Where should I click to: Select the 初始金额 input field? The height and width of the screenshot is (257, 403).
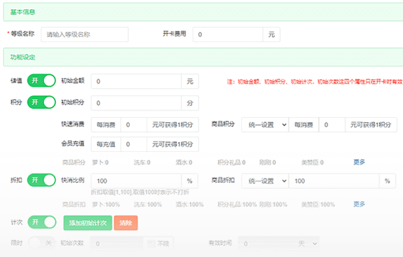click(x=136, y=82)
